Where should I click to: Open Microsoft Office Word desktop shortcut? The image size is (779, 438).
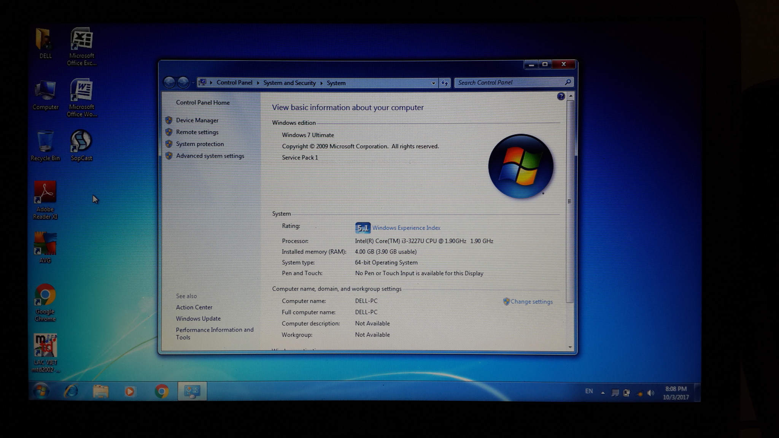pyautogui.click(x=81, y=98)
